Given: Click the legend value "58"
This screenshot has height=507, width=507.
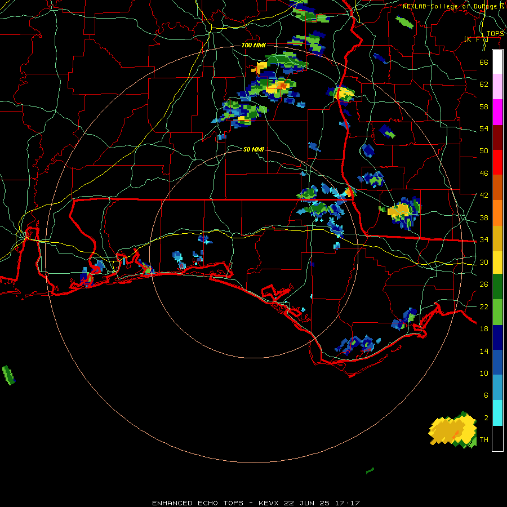Looking at the screenshot, I should (x=484, y=106).
